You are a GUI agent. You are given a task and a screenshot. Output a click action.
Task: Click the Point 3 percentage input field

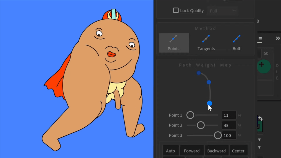pyautogui.click(x=229, y=136)
